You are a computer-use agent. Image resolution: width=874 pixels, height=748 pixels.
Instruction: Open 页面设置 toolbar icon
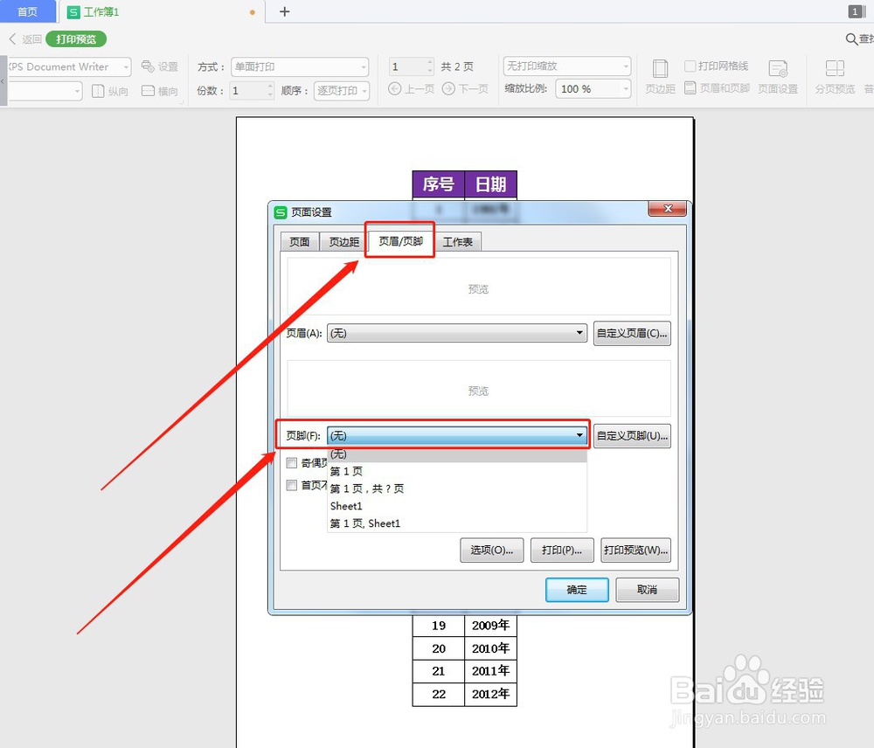[x=778, y=76]
